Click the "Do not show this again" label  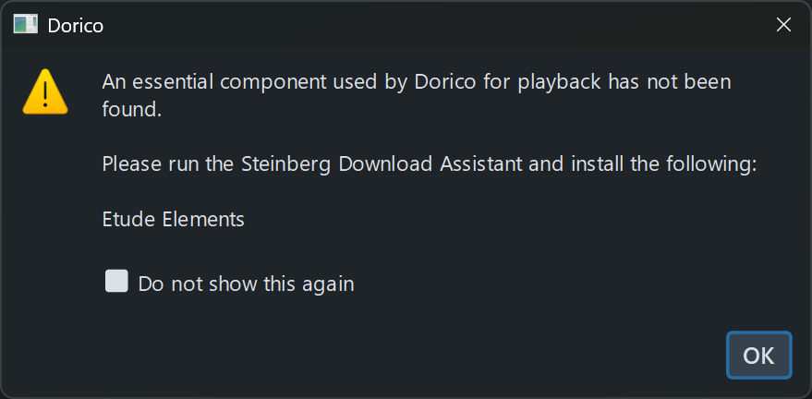(x=246, y=284)
